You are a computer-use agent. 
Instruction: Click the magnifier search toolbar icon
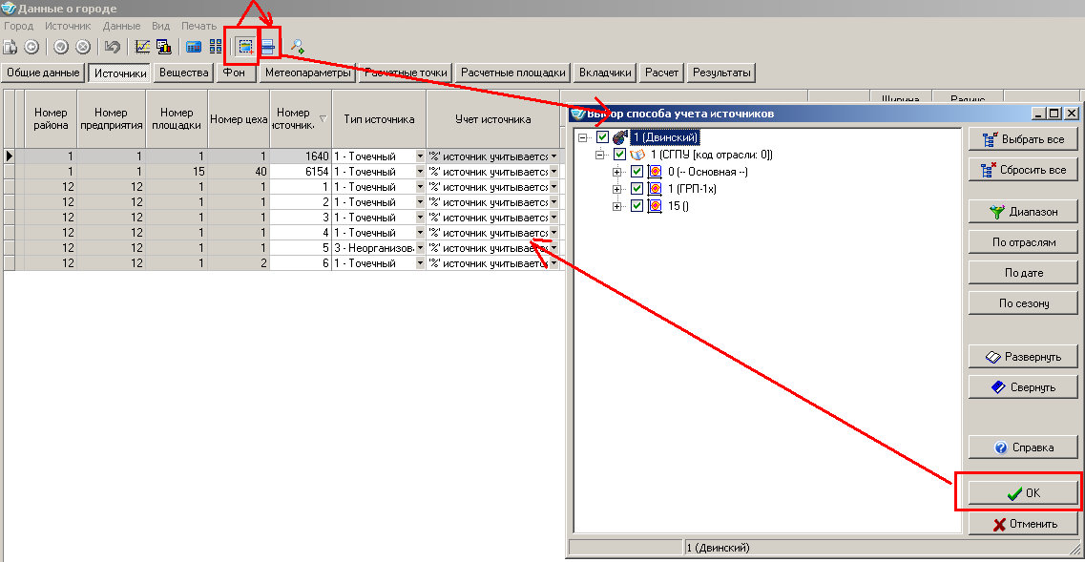298,46
